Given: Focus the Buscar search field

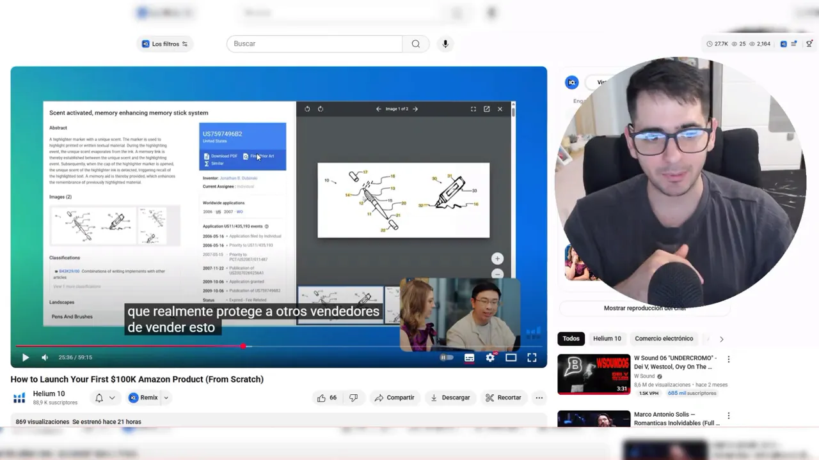Looking at the screenshot, I should (x=315, y=44).
